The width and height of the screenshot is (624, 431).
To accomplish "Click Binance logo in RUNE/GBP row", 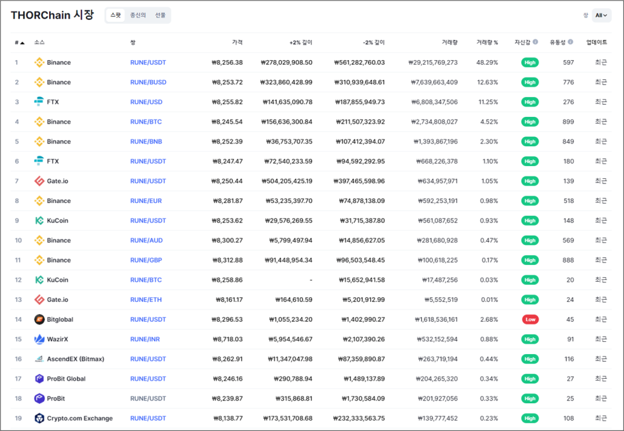I will [x=39, y=260].
